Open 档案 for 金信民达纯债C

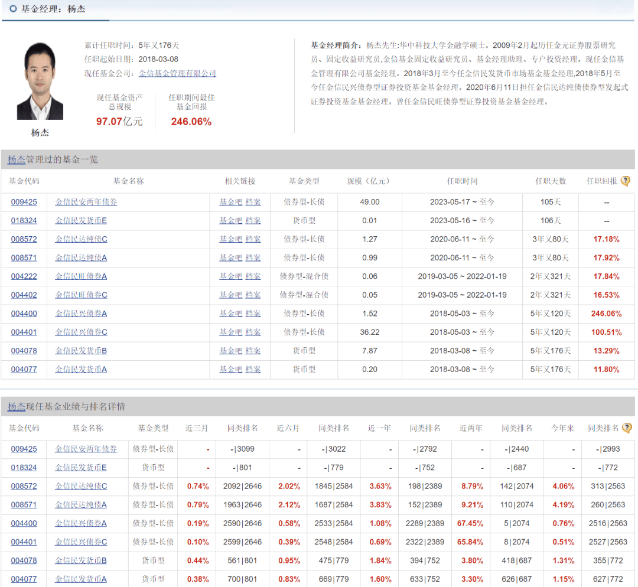click(x=253, y=239)
